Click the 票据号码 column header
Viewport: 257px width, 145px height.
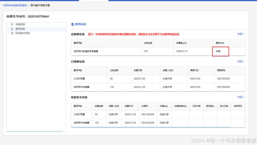tap(221, 70)
